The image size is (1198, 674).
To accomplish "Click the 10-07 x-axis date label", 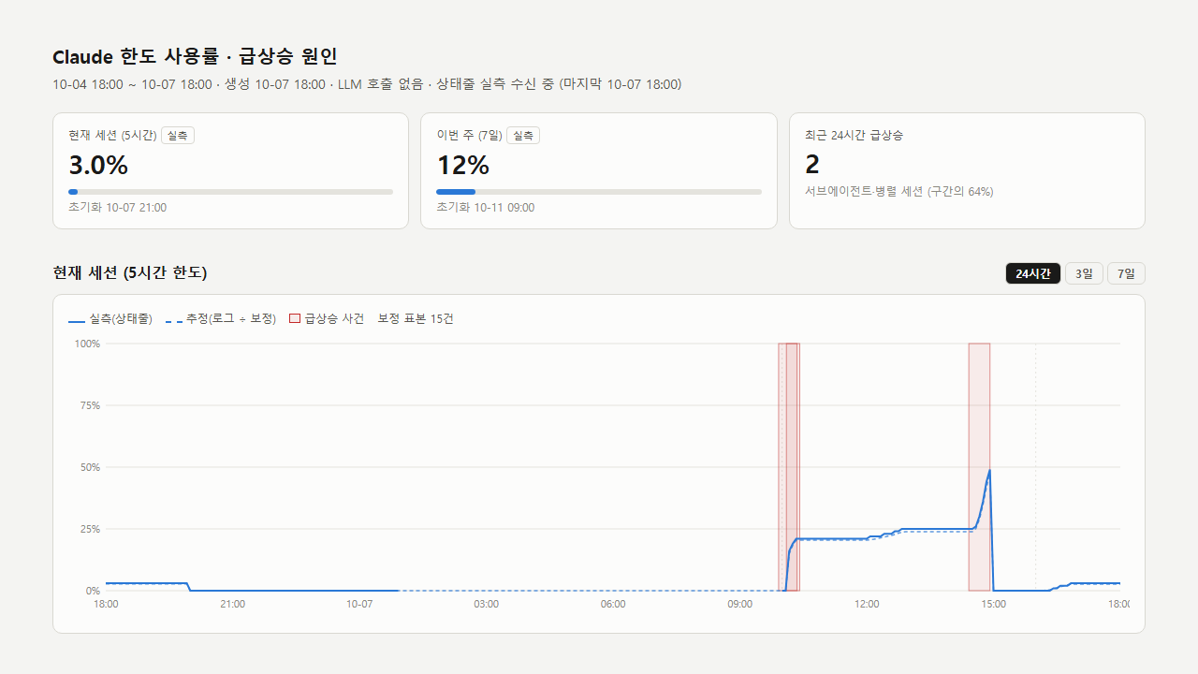I will (x=359, y=605).
